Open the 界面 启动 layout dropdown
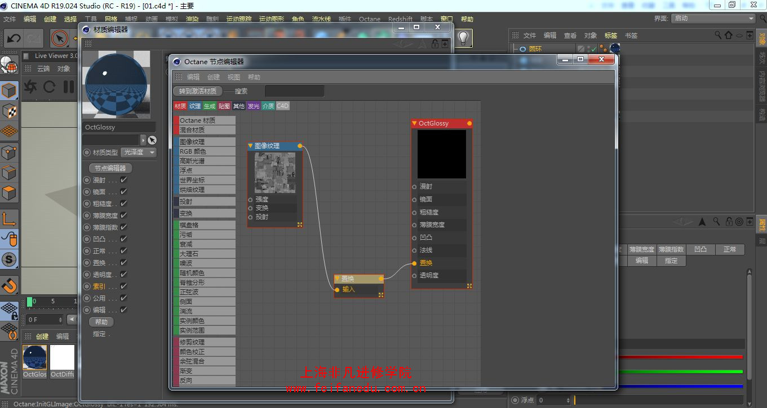Screen dimensions: 767x408 (713, 19)
